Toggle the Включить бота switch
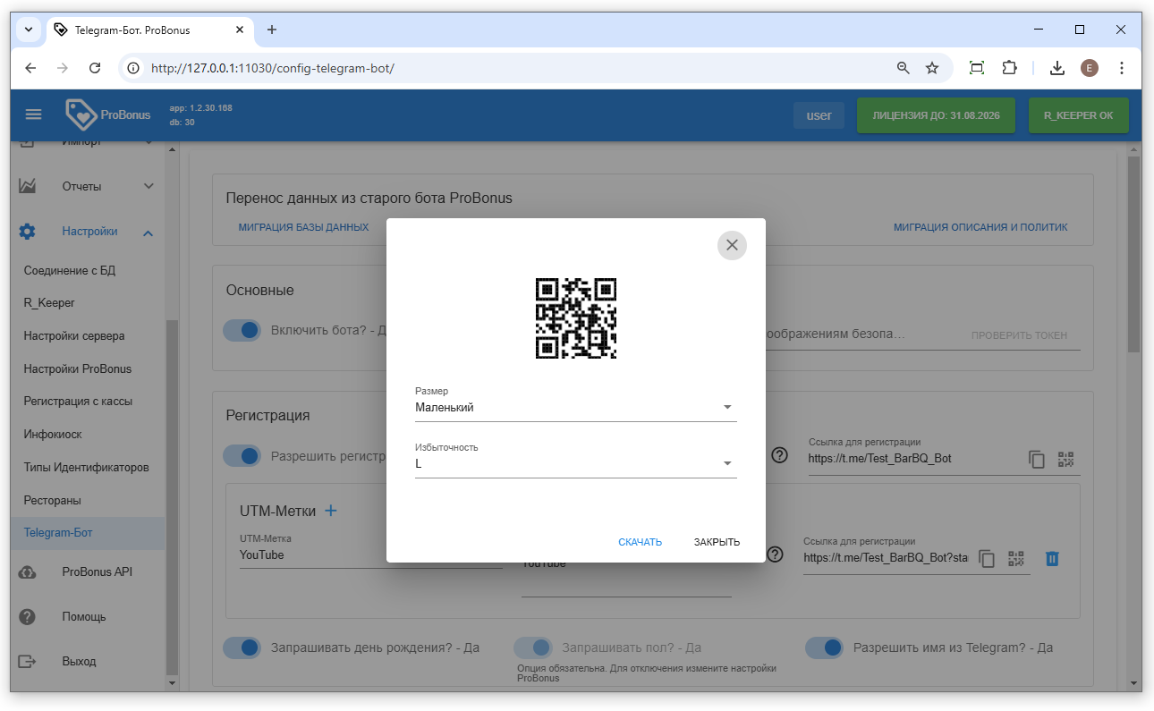Screen dimensions: 1154x711 pyautogui.click(x=242, y=330)
